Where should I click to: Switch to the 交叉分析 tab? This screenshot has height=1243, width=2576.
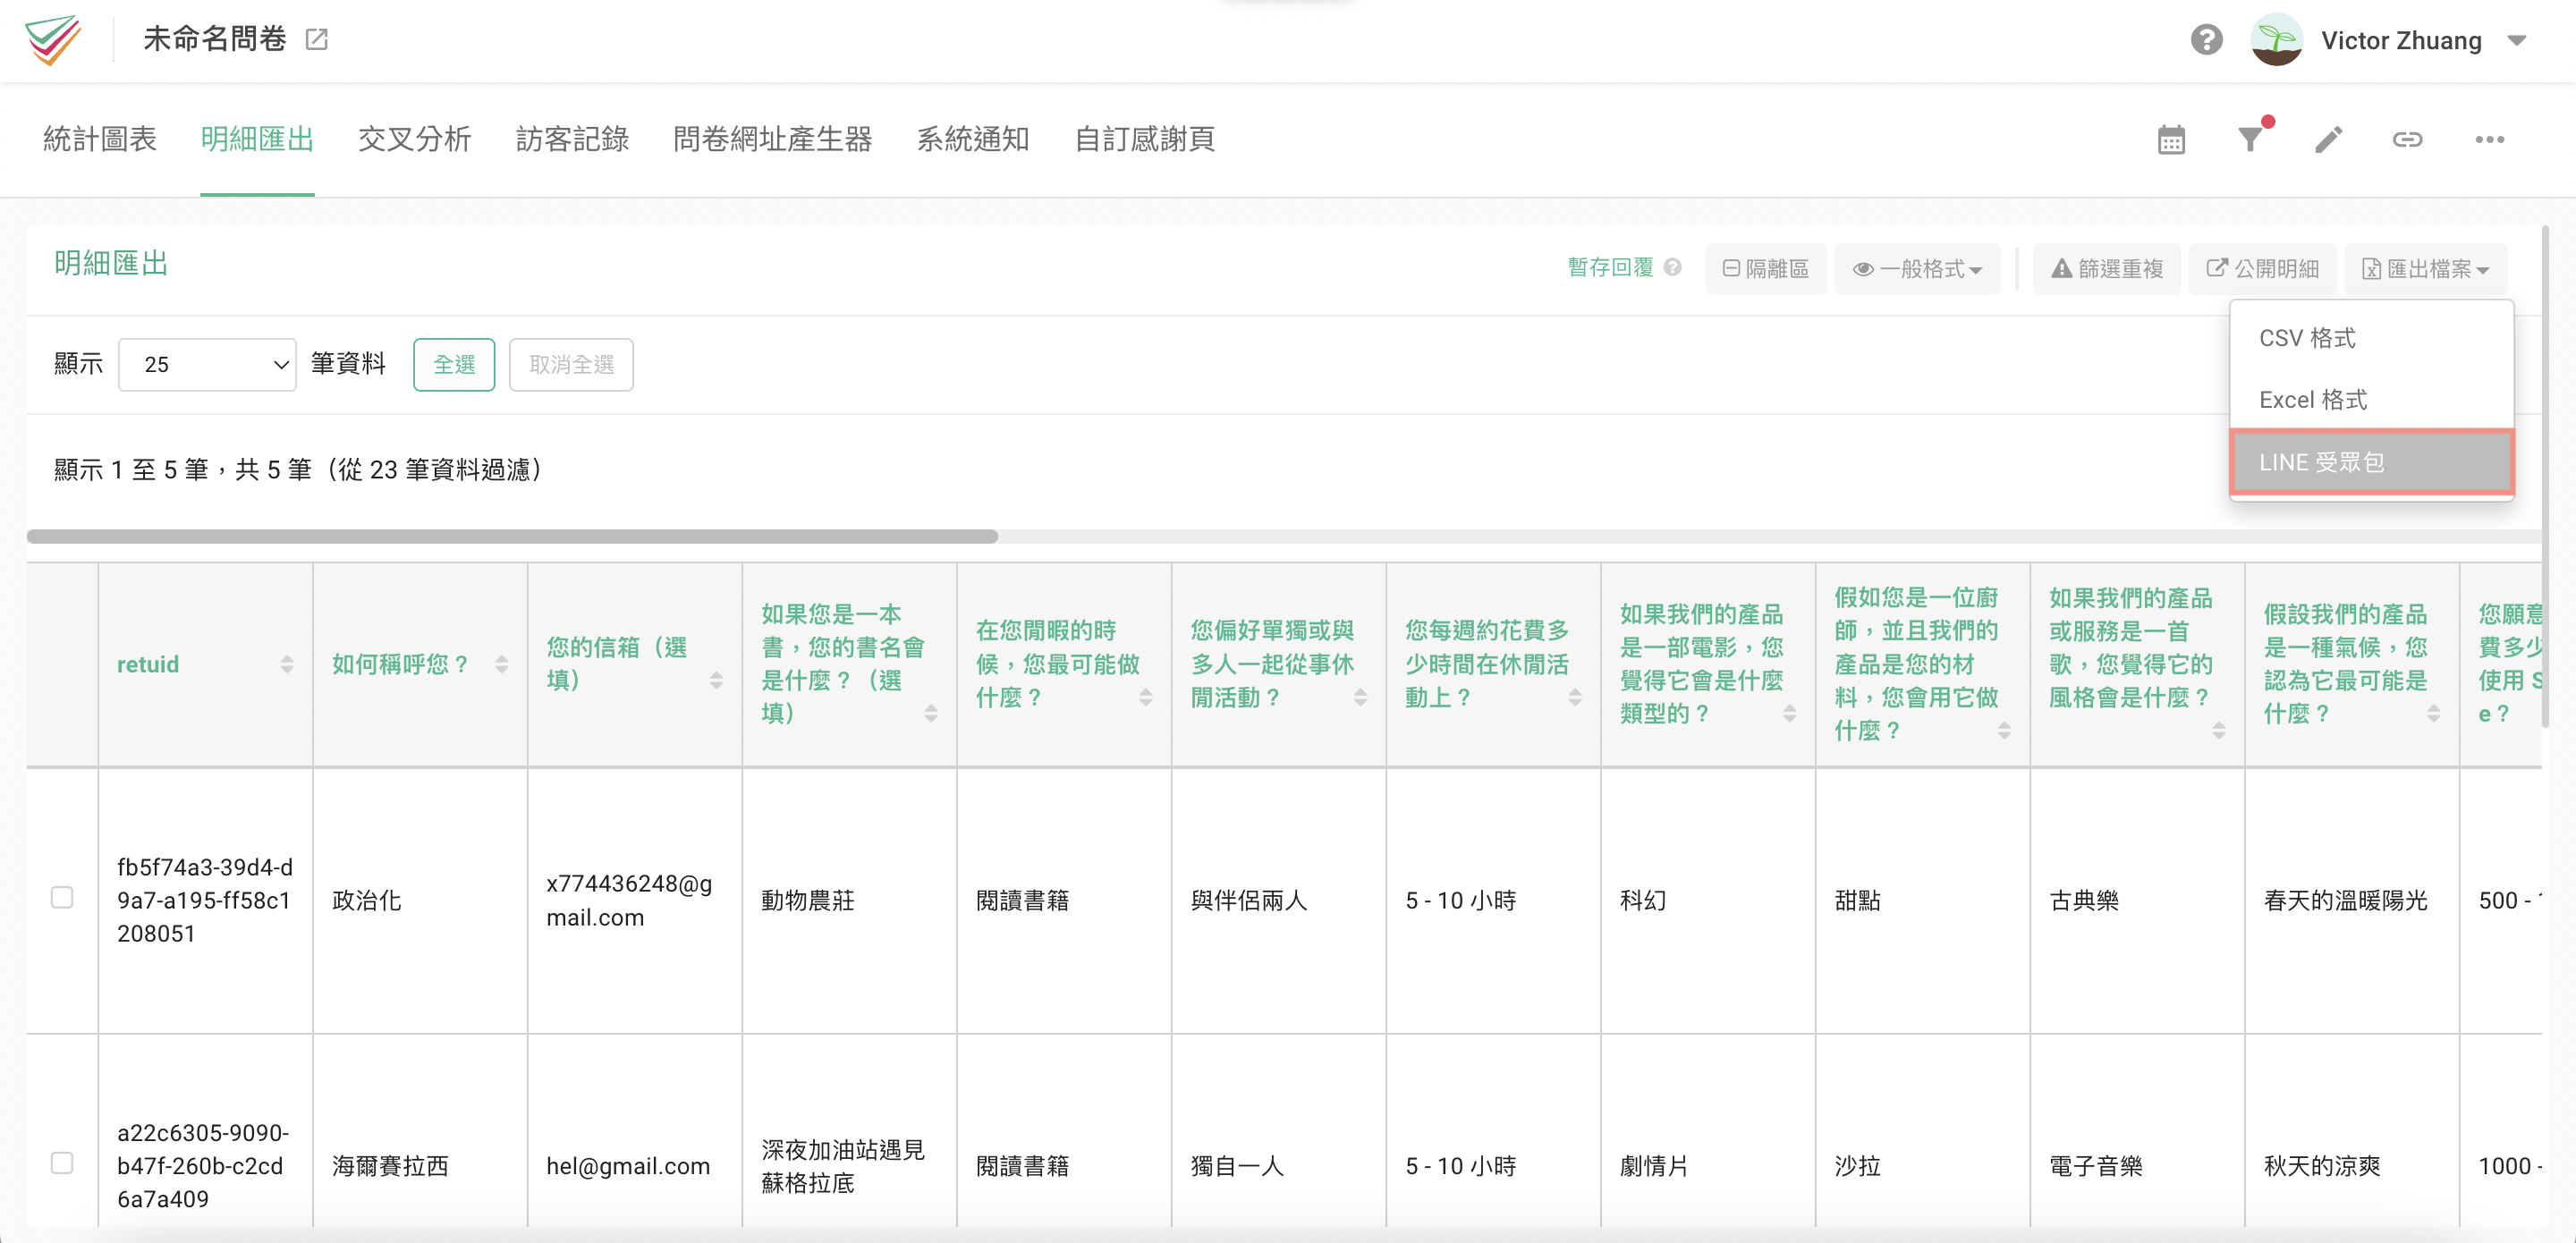[415, 139]
